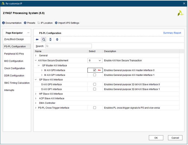Click the expand all toolbar icon
The width and height of the screenshot is (188, 145).
click(x=57, y=40)
